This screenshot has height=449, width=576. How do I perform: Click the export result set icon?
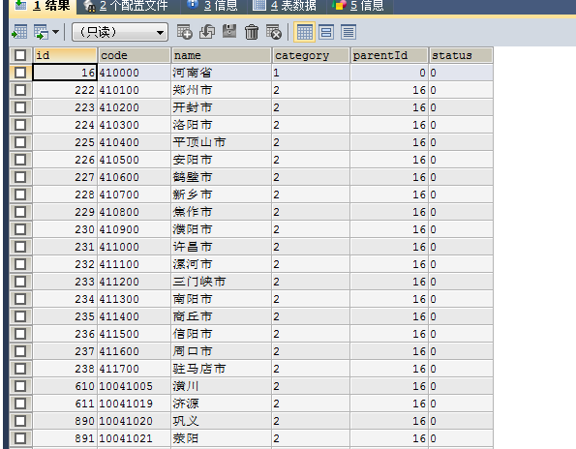click(x=19, y=32)
